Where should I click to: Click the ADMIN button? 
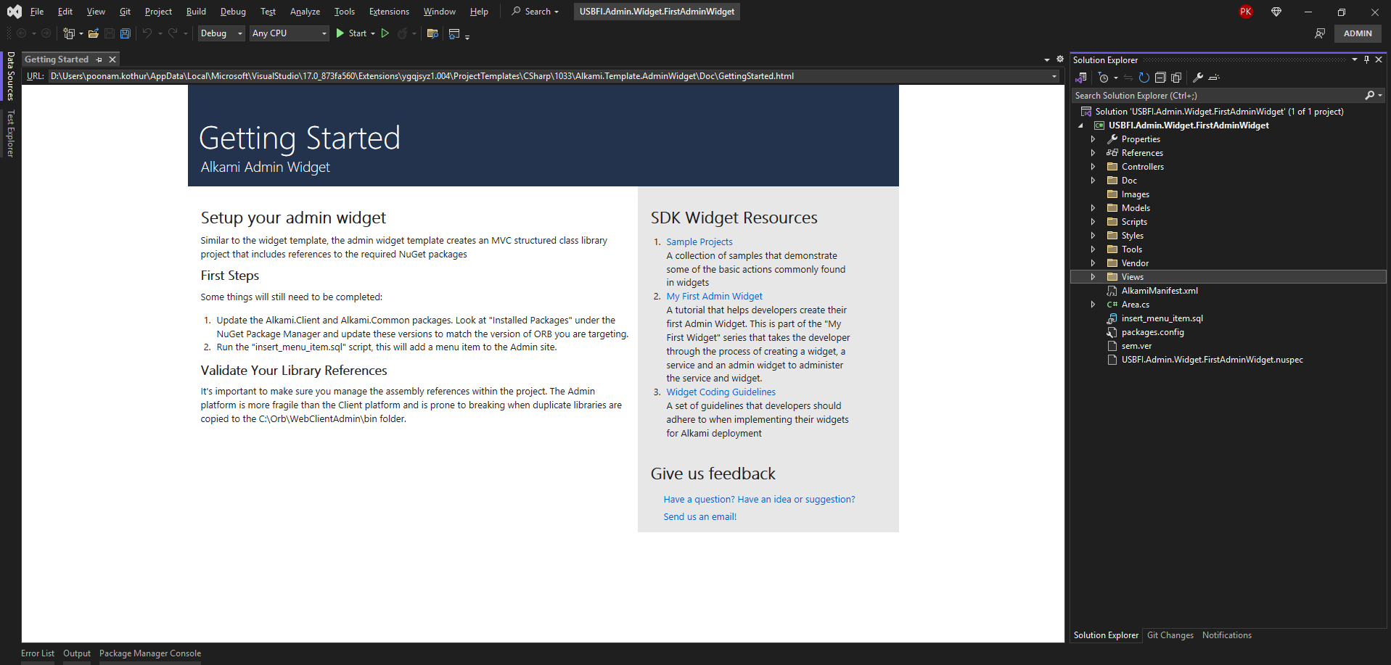(1358, 33)
